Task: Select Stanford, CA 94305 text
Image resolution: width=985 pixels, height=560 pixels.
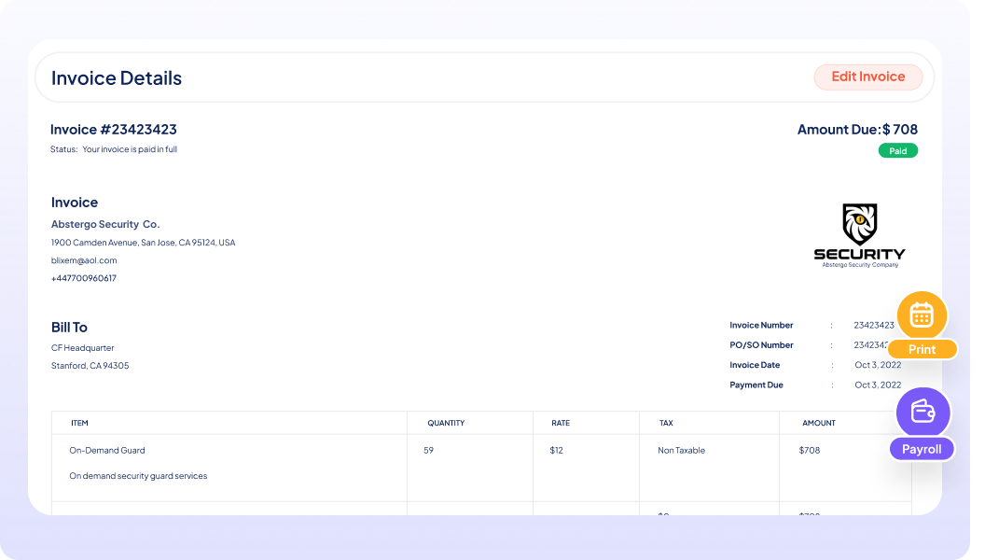Action: 90,366
